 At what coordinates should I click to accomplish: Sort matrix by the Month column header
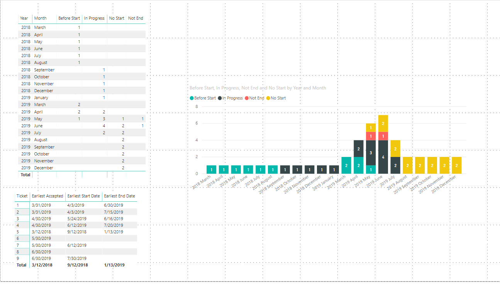tap(40, 18)
